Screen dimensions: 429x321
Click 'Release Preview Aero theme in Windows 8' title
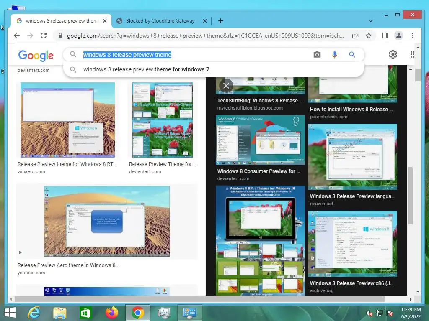tap(69, 265)
